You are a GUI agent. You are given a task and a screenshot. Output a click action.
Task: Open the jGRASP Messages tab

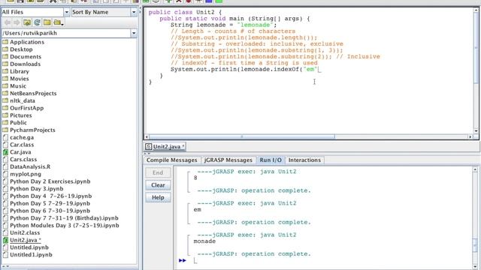(x=228, y=160)
